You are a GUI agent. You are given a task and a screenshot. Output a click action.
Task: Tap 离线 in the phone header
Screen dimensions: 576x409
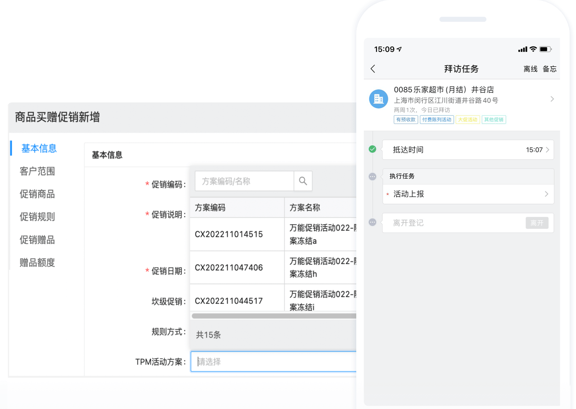(x=530, y=69)
